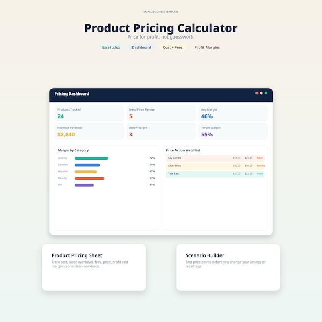
Task: Select the Soy Candle watchlist row
Action: (215, 158)
